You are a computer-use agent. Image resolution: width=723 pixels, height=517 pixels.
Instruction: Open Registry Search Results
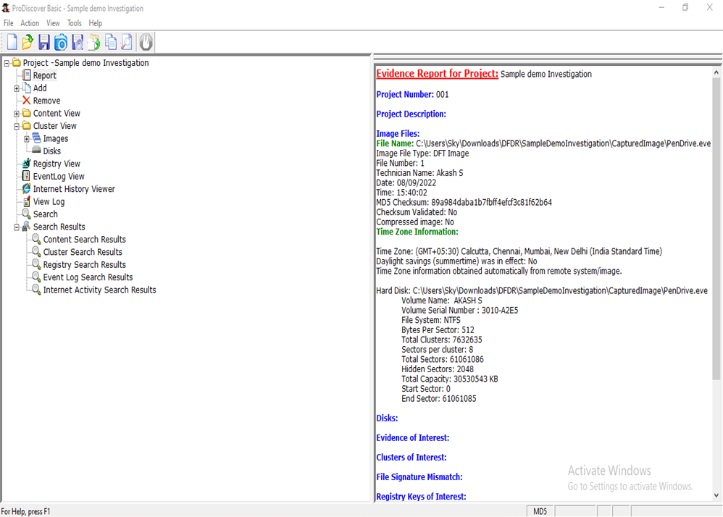coord(84,264)
